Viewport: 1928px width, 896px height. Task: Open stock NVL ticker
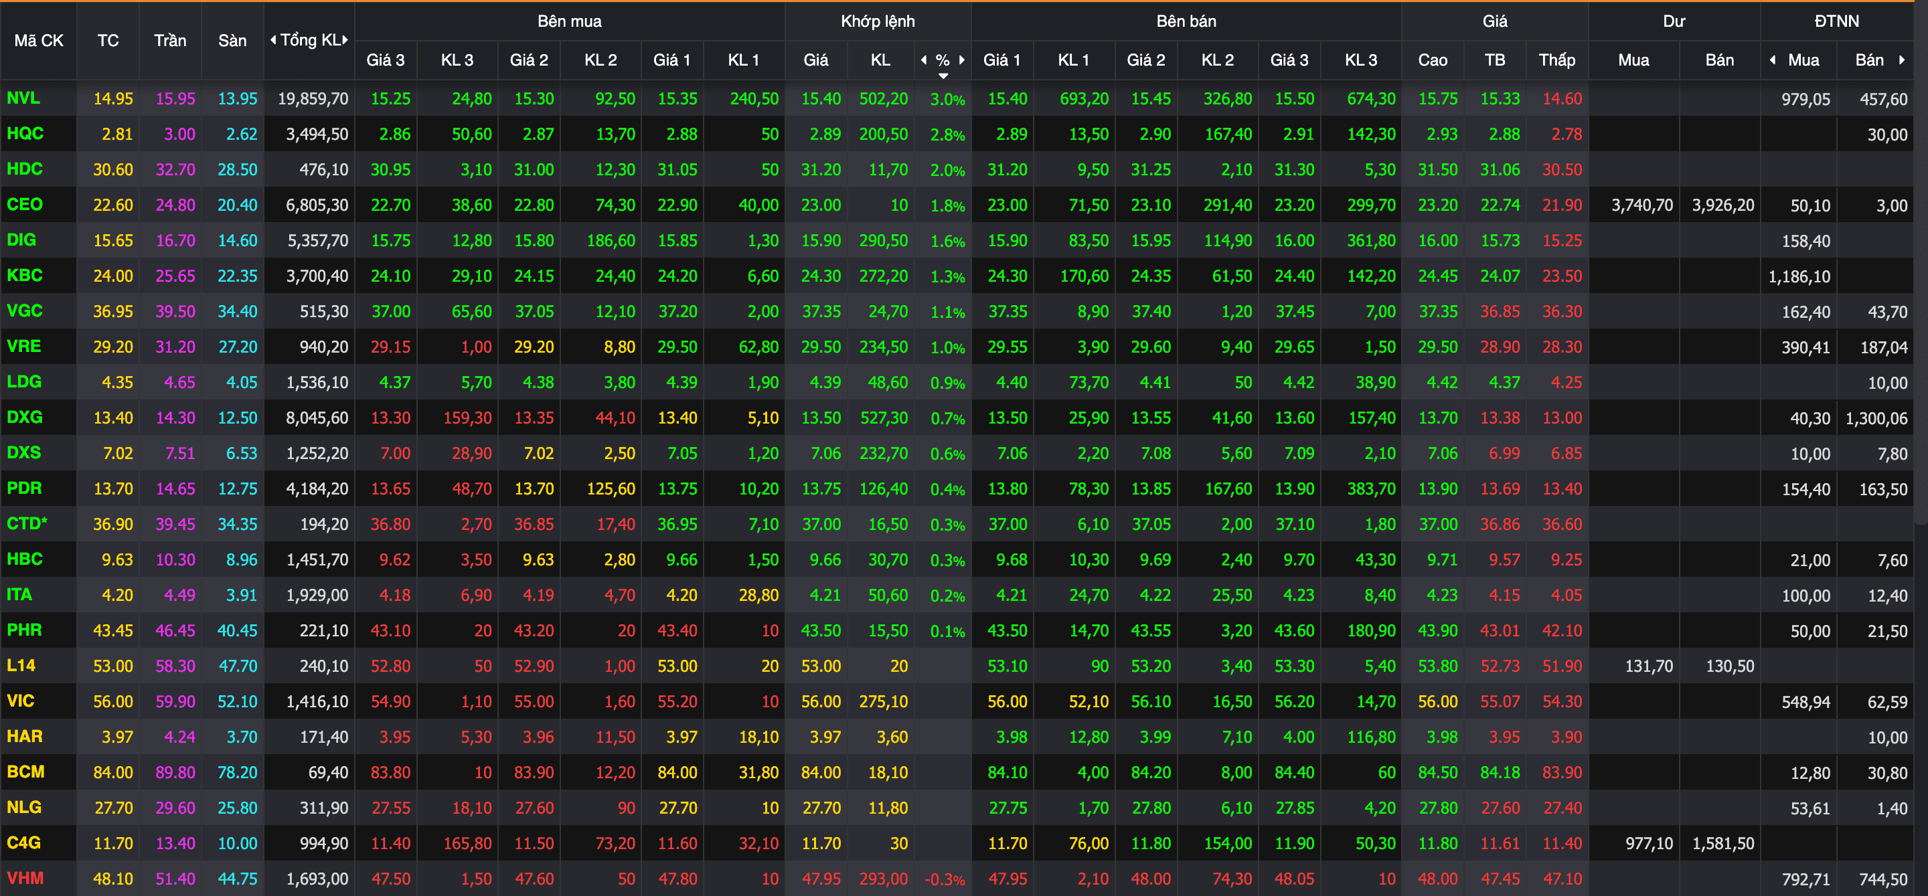23,98
